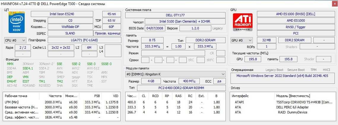The height and width of the screenshot is (125, 338).
Task: Click the SSSE-3 feature label
Action: pyautogui.click(x=107, y=64)
